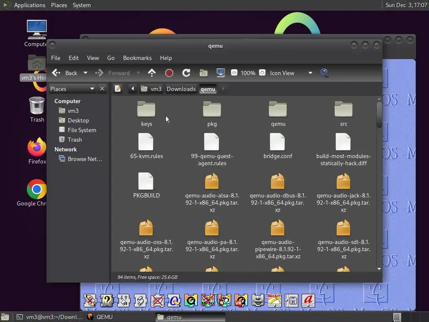Click the Computer icon in the toolbar
Image resolution: width=429 pixels, height=322 pixels.
pyautogui.click(x=221, y=73)
